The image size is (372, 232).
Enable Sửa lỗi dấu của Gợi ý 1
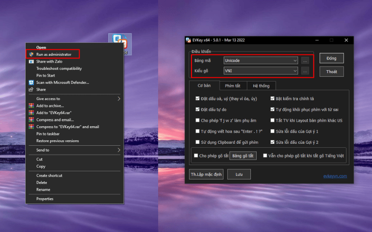point(272,131)
